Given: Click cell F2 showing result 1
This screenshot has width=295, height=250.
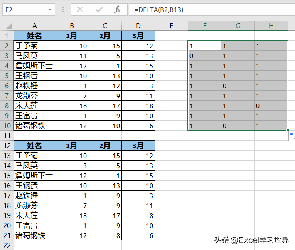Looking at the screenshot, I should (x=204, y=46).
